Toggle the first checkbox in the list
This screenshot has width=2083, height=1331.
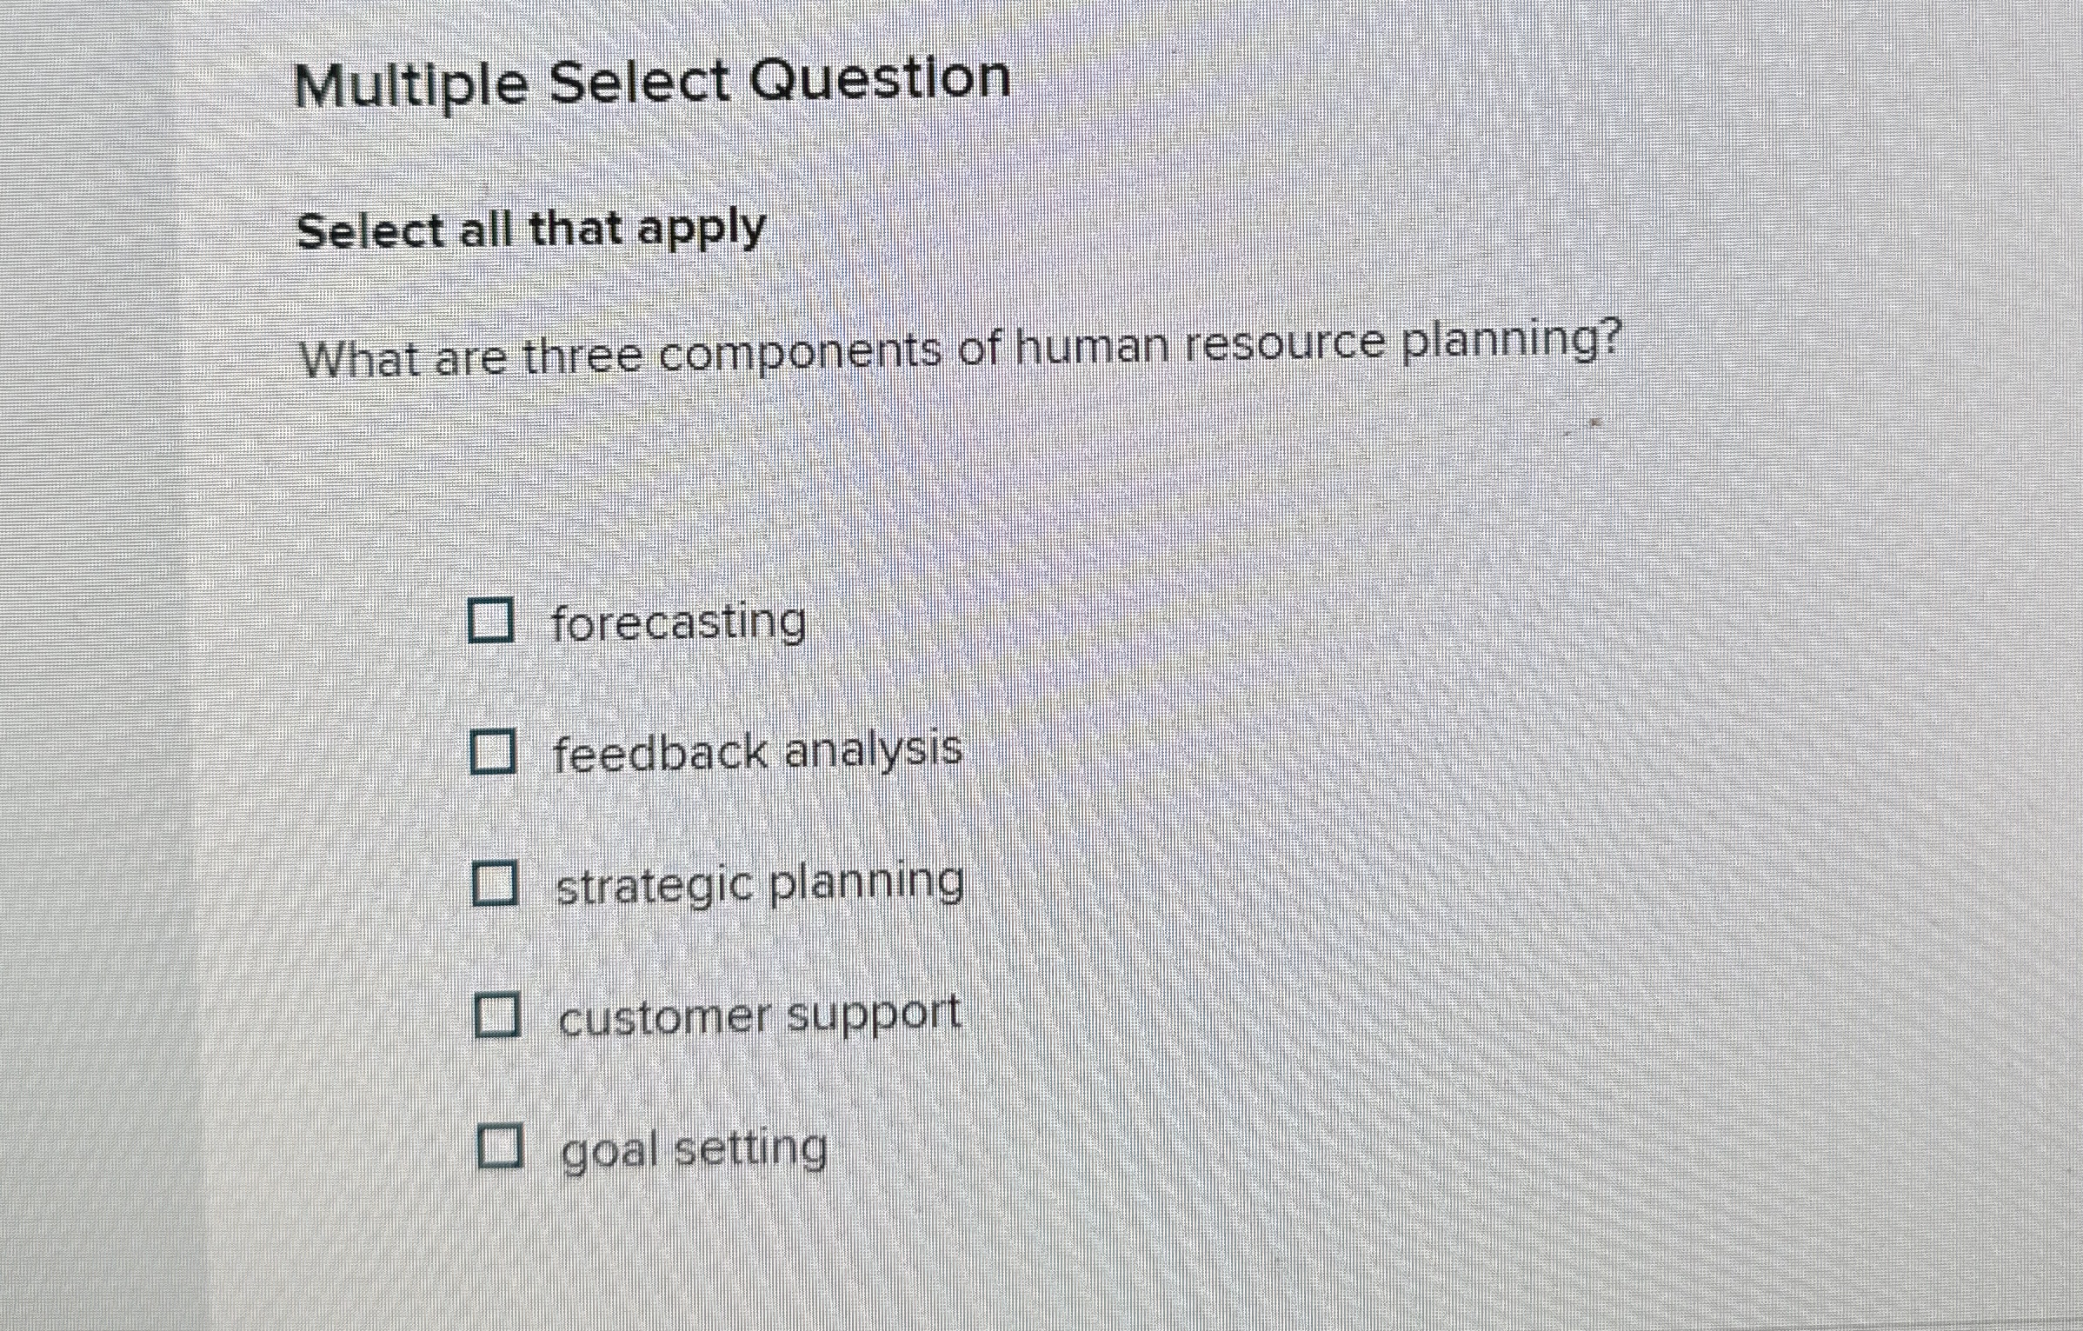point(492,619)
